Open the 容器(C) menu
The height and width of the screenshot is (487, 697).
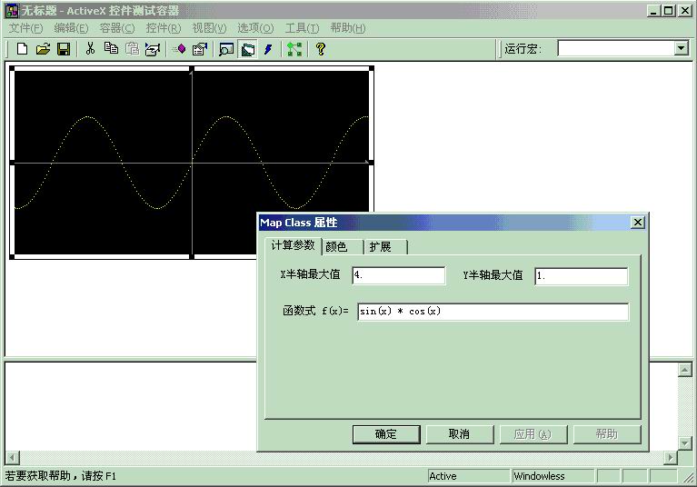coord(117,28)
